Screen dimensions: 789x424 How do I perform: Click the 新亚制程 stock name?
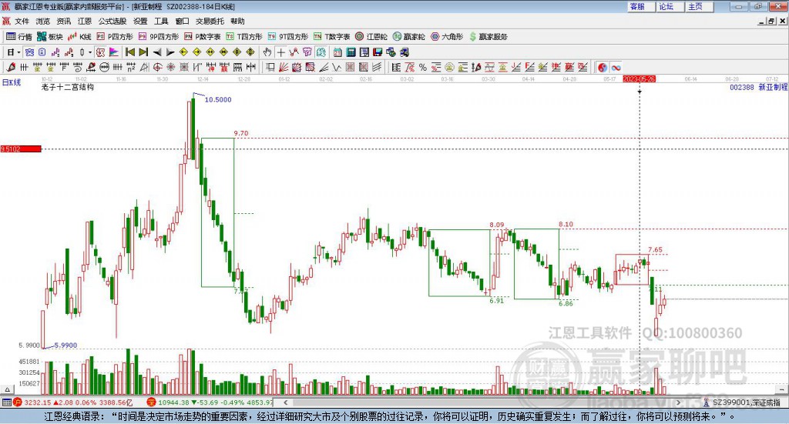(773, 87)
